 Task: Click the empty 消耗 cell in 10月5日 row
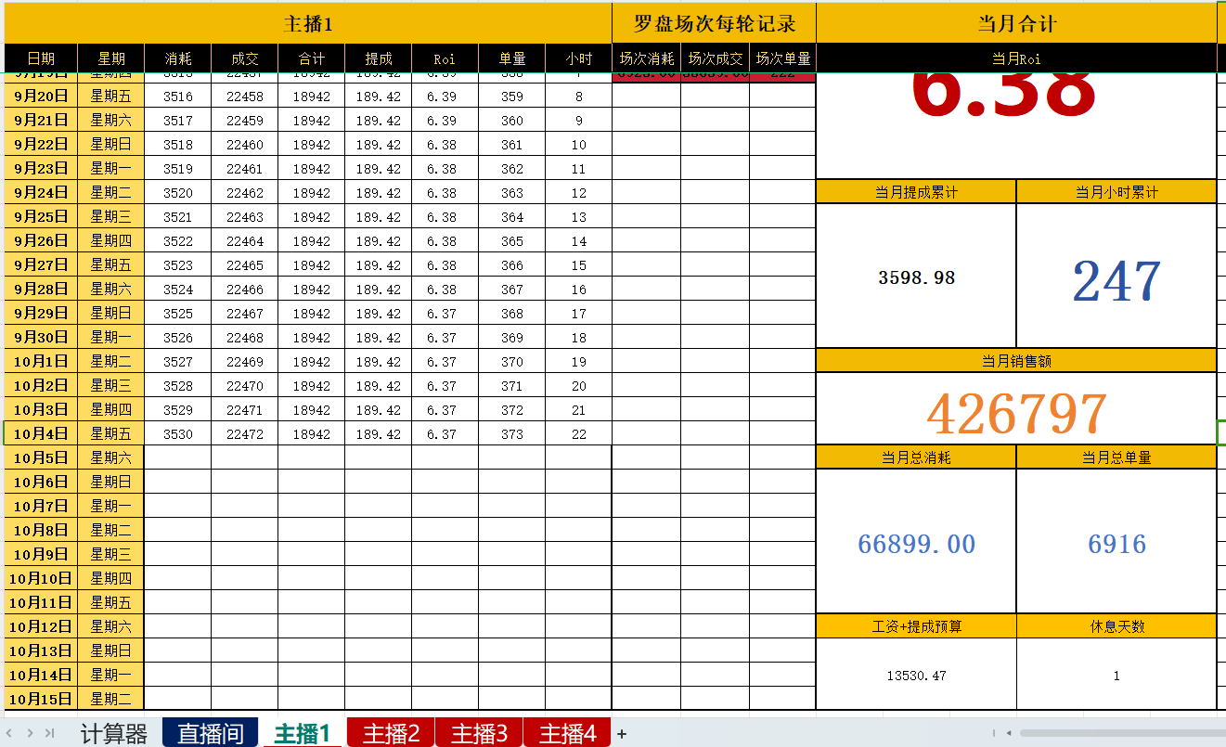[x=178, y=457]
